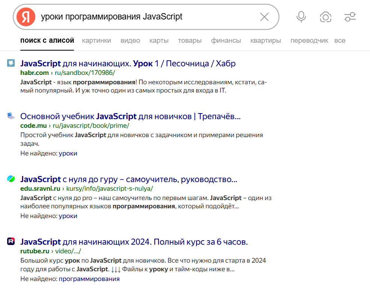Click the habr.com domain link

pyautogui.click(x=35, y=73)
